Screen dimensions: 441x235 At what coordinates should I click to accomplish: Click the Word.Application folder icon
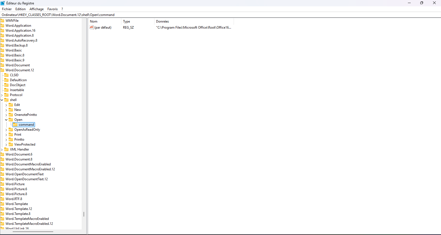coord(2,25)
